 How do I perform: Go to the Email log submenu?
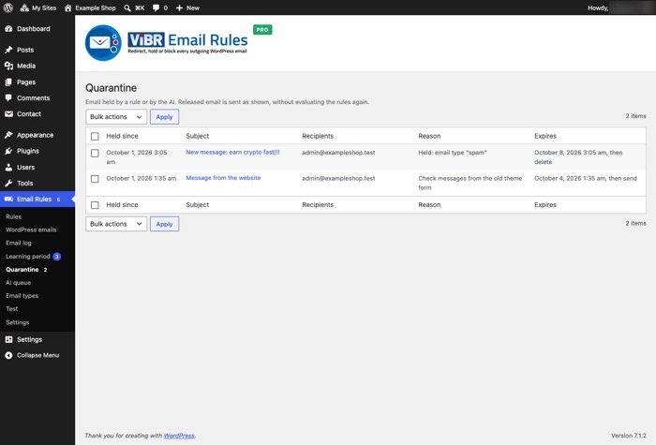[x=19, y=243]
